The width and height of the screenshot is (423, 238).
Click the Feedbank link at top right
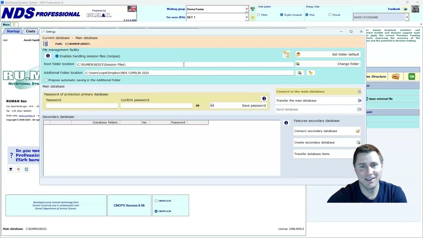[394, 9]
